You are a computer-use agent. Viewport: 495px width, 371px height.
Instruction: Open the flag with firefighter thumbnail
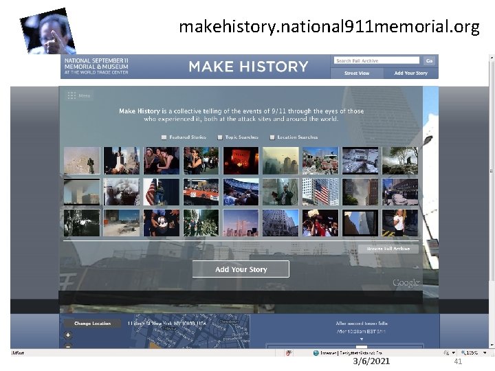pos(162,192)
